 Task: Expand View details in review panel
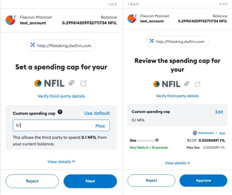pyautogui.click(x=177, y=163)
